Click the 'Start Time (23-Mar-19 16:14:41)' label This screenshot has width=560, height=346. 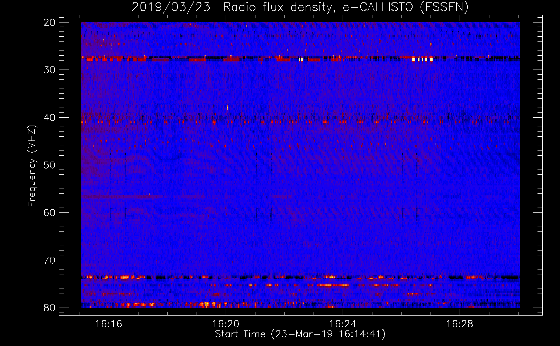(300, 334)
